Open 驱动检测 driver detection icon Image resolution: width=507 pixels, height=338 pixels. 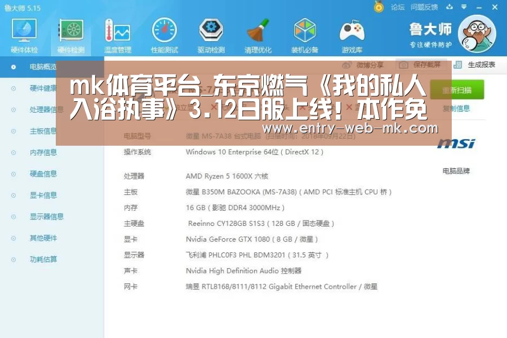pos(211,36)
